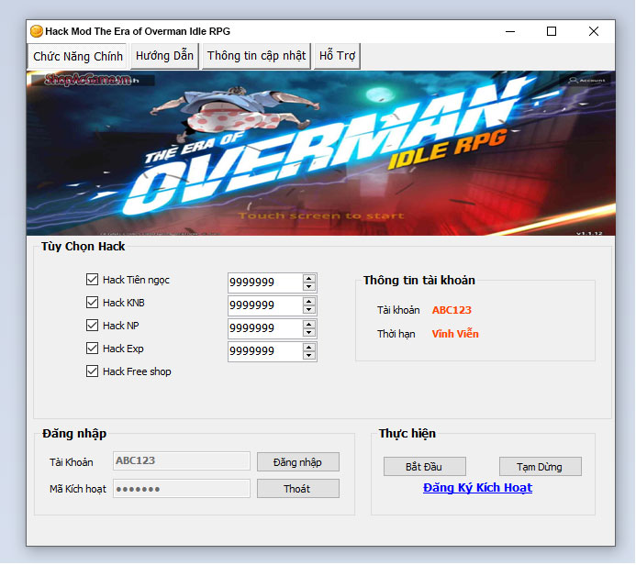Start the hack with Bắt Đầu button
Viewport: 636px width, 565px height.
coord(425,467)
